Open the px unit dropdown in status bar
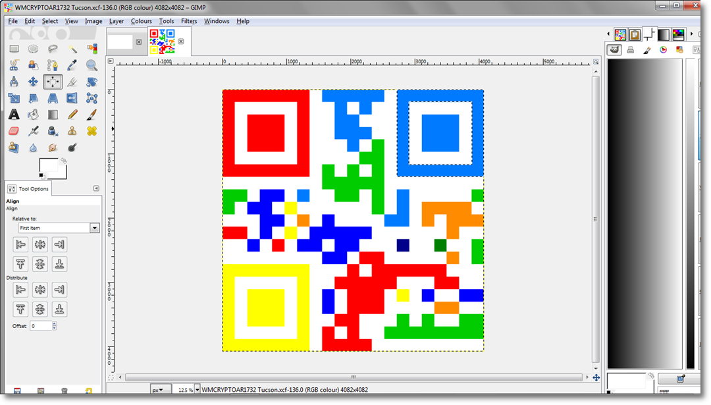 pyautogui.click(x=160, y=390)
